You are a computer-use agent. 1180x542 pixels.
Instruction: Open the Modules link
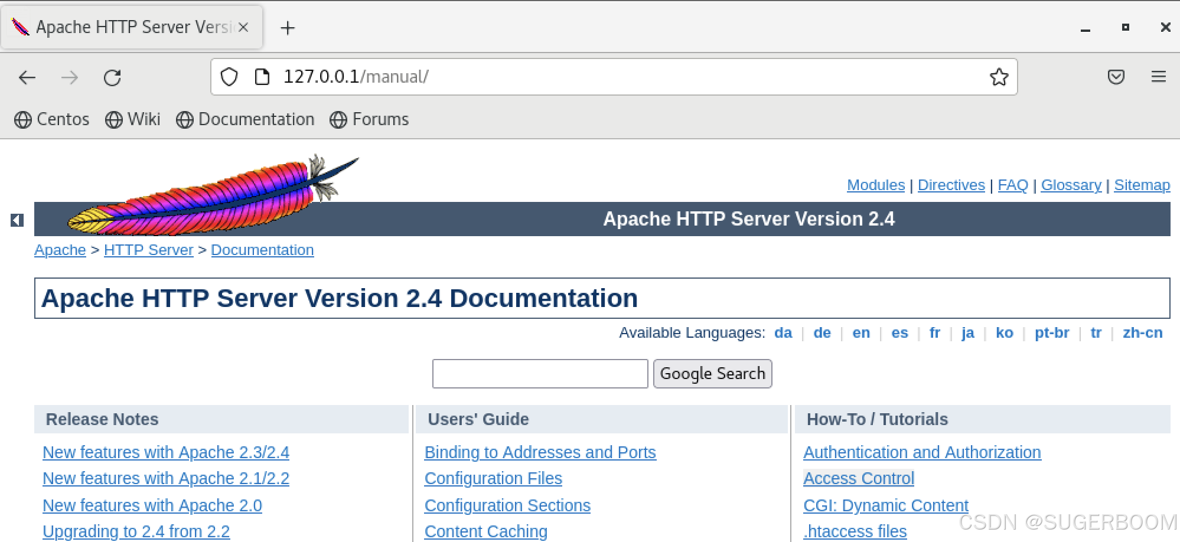pos(876,185)
